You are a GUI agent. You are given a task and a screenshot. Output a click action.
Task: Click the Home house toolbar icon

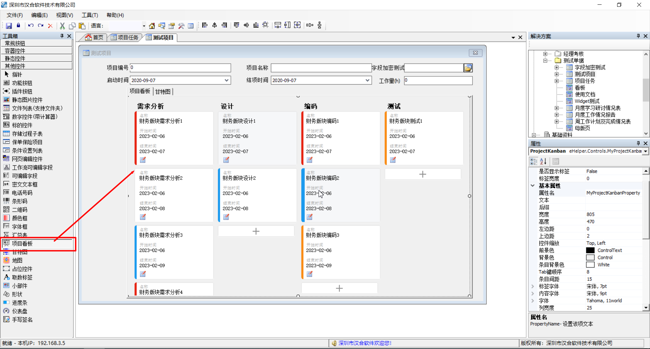152,26
